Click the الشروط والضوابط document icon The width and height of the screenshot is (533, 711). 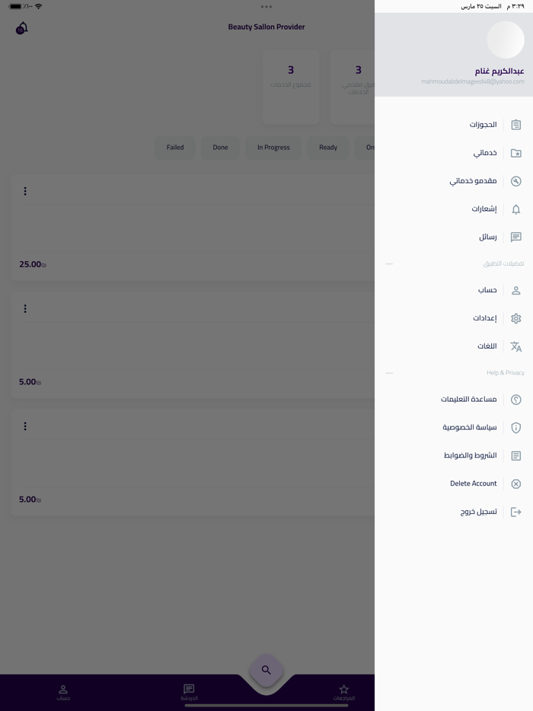click(515, 456)
